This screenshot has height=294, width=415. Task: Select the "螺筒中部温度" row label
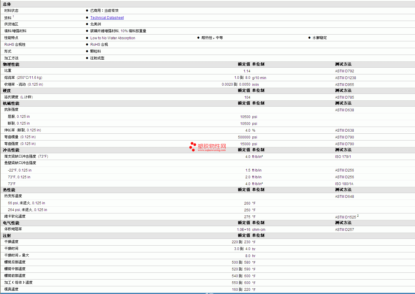(15, 269)
